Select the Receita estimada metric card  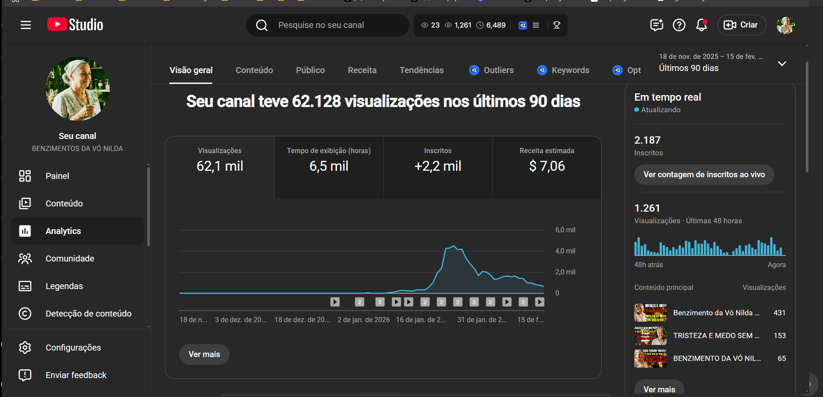(547, 167)
